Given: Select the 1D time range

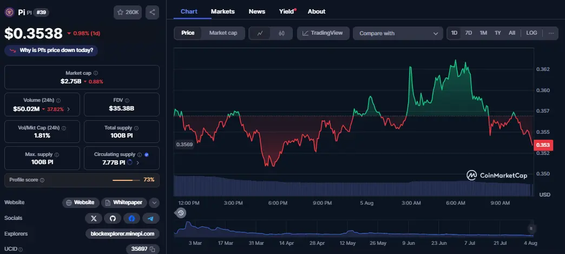Looking at the screenshot, I should [x=454, y=33].
